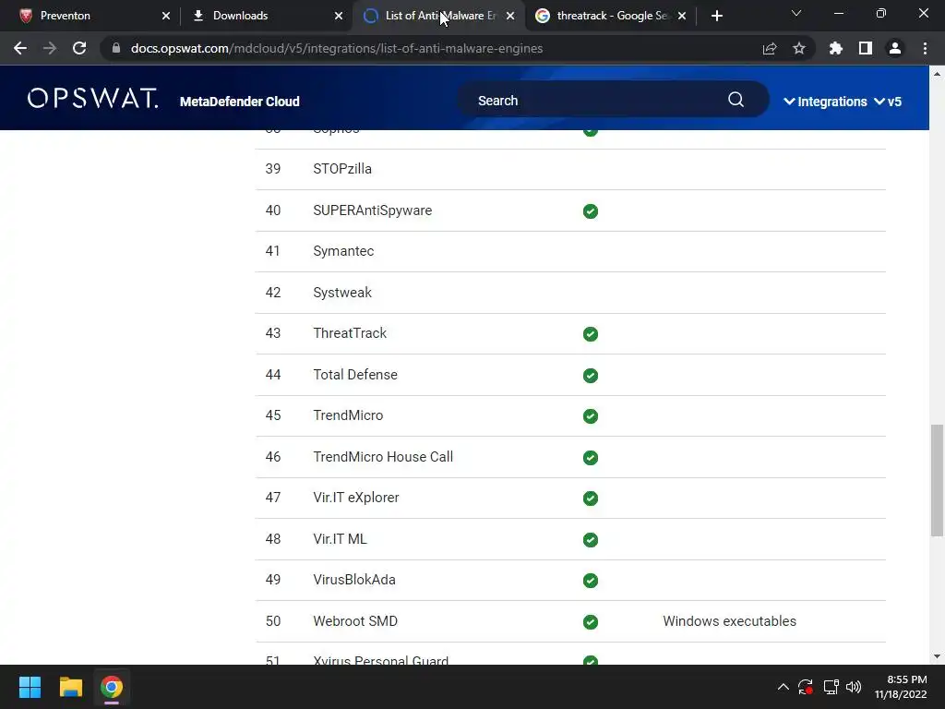Toggle the browser side panel icon
Viewport: 945px width, 709px height.
click(866, 48)
